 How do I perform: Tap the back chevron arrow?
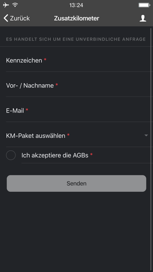(6, 18)
